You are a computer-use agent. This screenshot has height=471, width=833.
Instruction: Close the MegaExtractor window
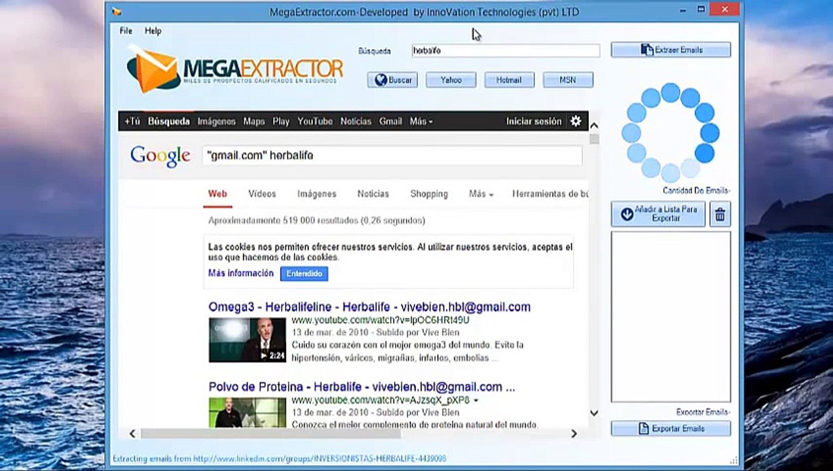click(725, 9)
